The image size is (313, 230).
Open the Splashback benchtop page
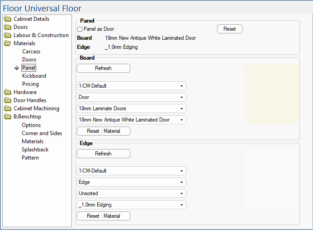coord(35,150)
